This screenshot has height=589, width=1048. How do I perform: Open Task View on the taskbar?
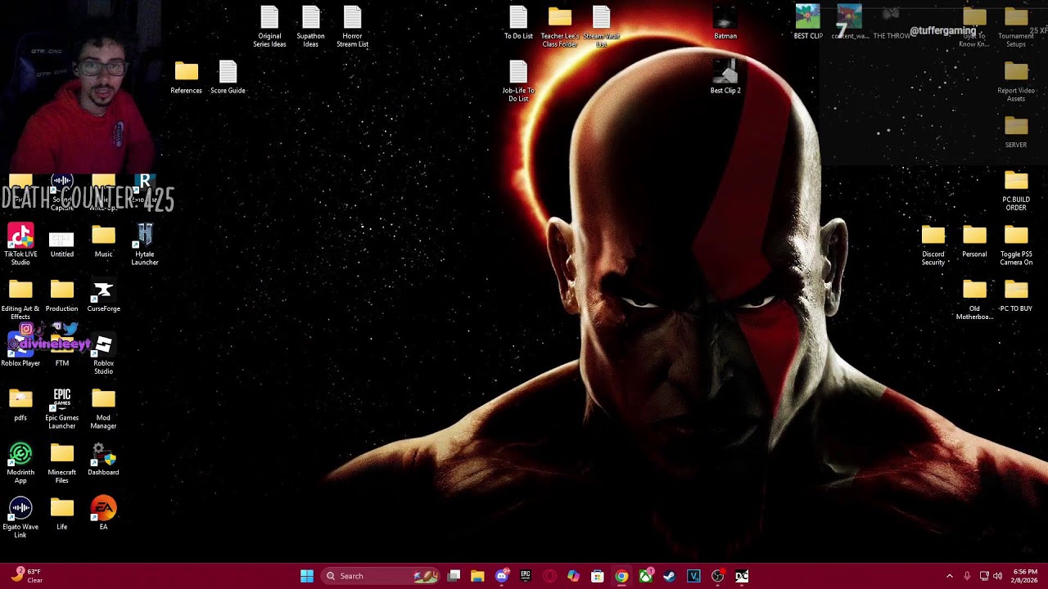[454, 576]
